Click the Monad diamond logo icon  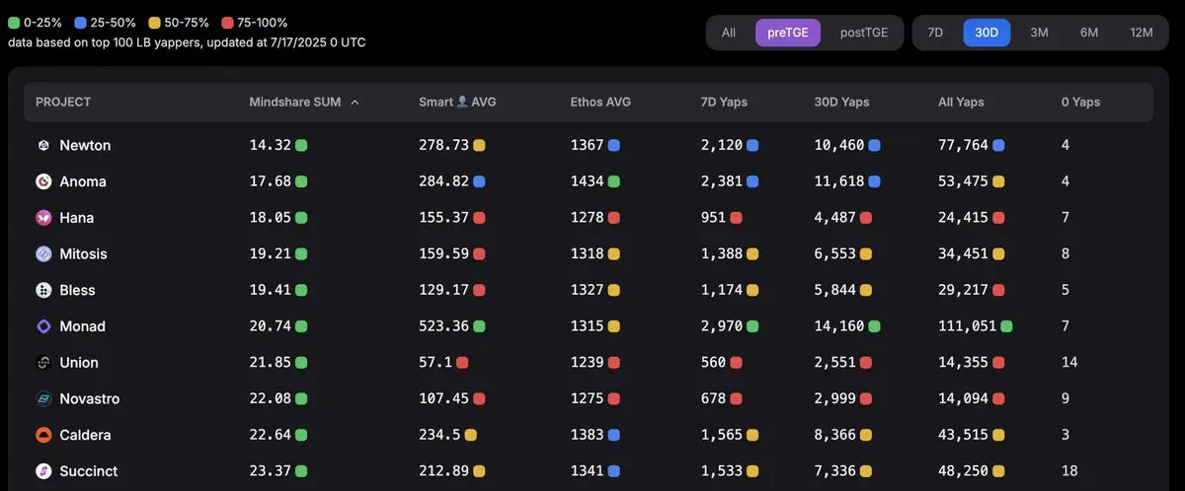click(x=43, y=326)
